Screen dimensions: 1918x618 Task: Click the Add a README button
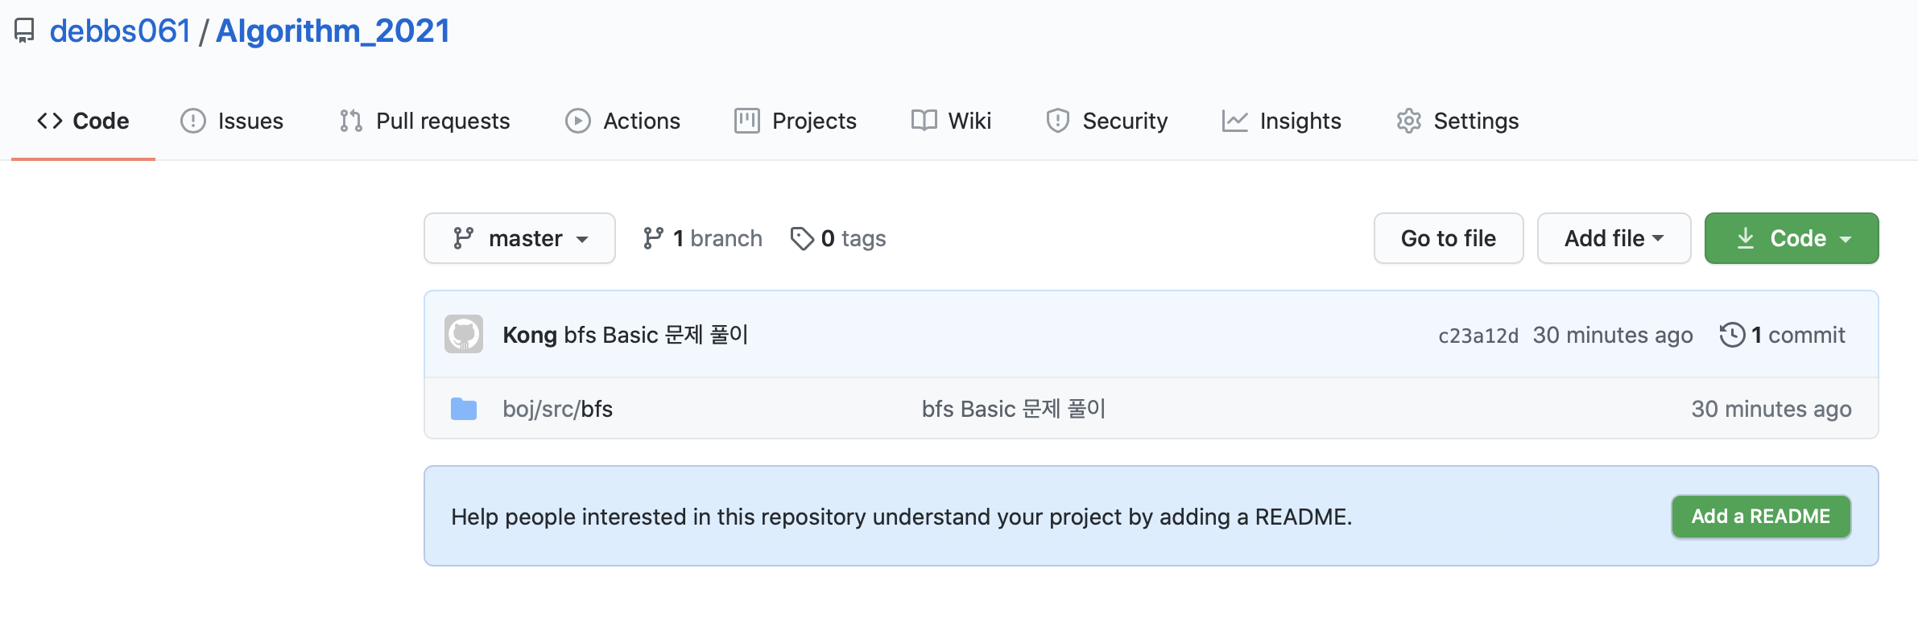pos(1761,517)
